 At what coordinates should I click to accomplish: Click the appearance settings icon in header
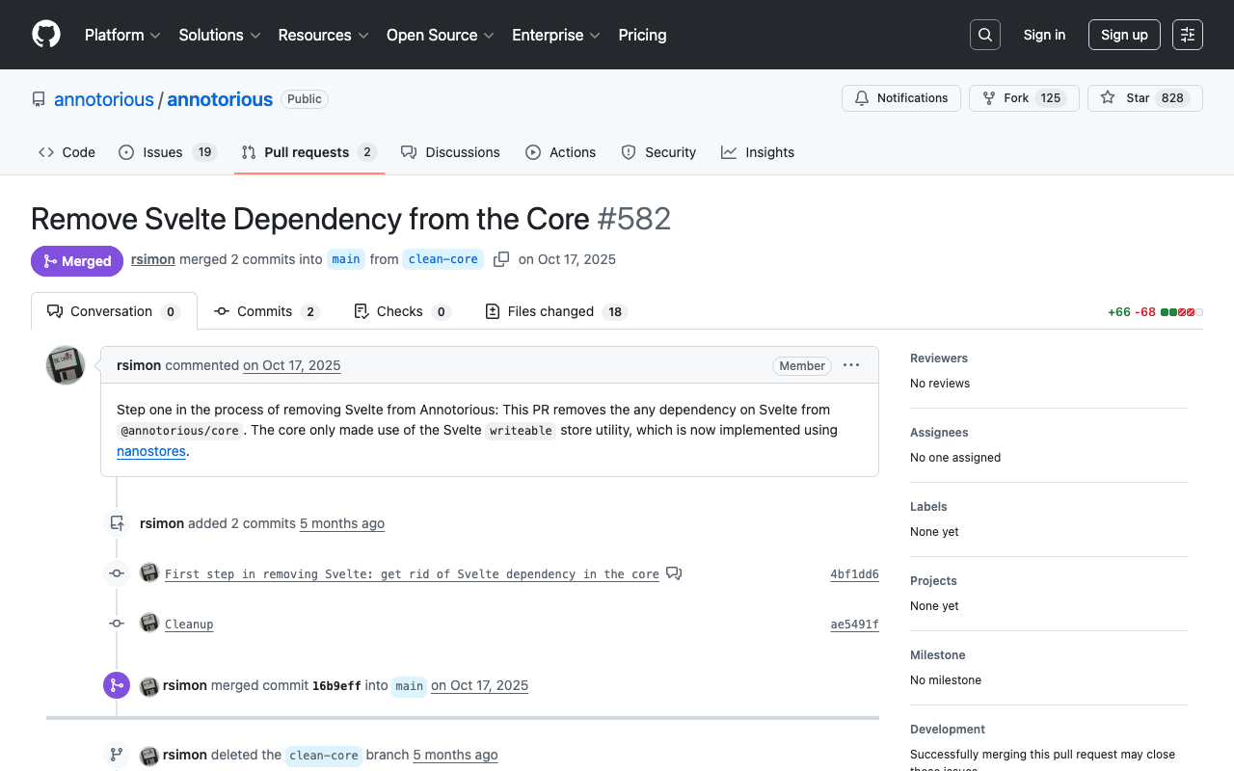[1187, 35]
